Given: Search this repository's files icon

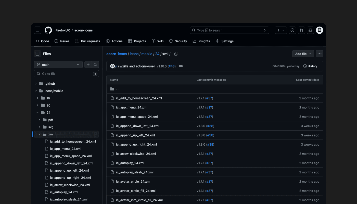Looking at the screenshot, I should point(95,65).
